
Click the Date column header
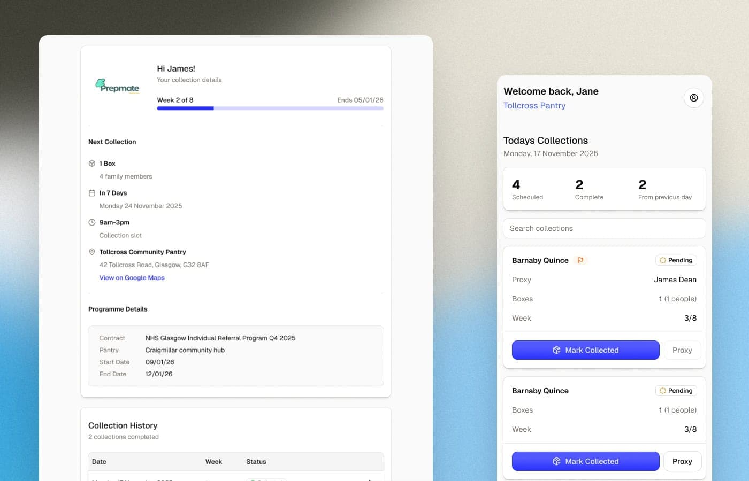99,462
